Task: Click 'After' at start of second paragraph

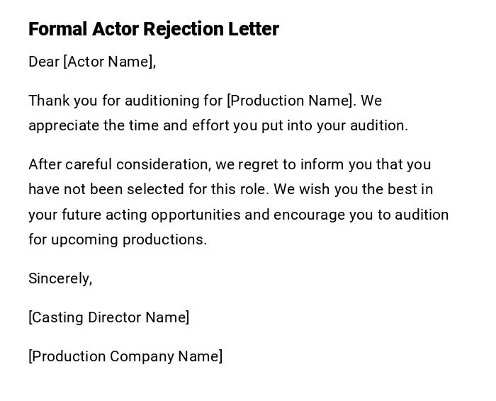Action: pyautogui.click(x=45, y=165)
